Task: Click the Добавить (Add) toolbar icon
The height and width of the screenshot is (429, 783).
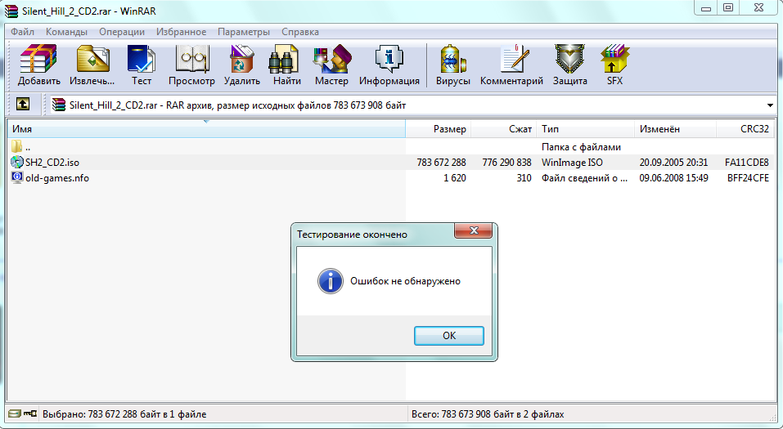Action: point(38,59)
